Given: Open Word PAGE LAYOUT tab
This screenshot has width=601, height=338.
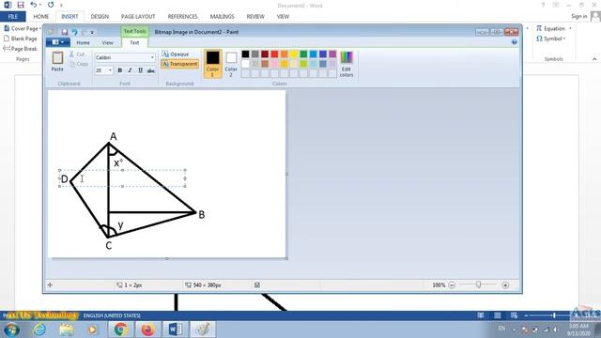Looking at the screenshot, I should coord(138,17).
